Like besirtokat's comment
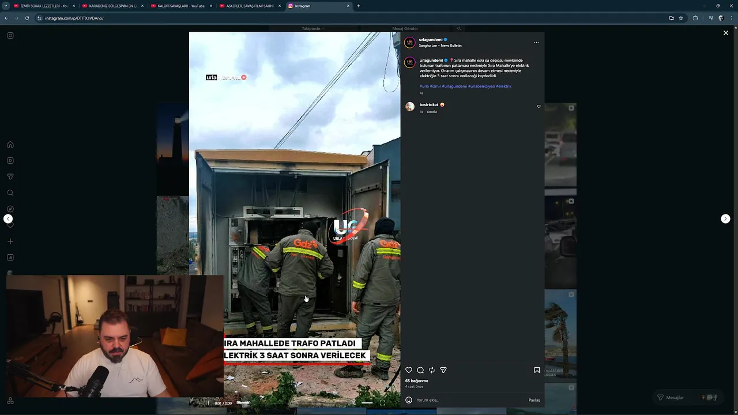Image resolution: width=738 pixels, height=415 pixels. (539, 107)
